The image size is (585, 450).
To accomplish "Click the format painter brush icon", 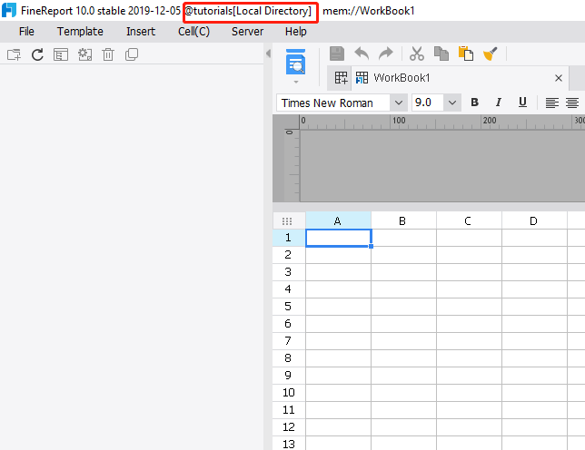I will point(491,54).
